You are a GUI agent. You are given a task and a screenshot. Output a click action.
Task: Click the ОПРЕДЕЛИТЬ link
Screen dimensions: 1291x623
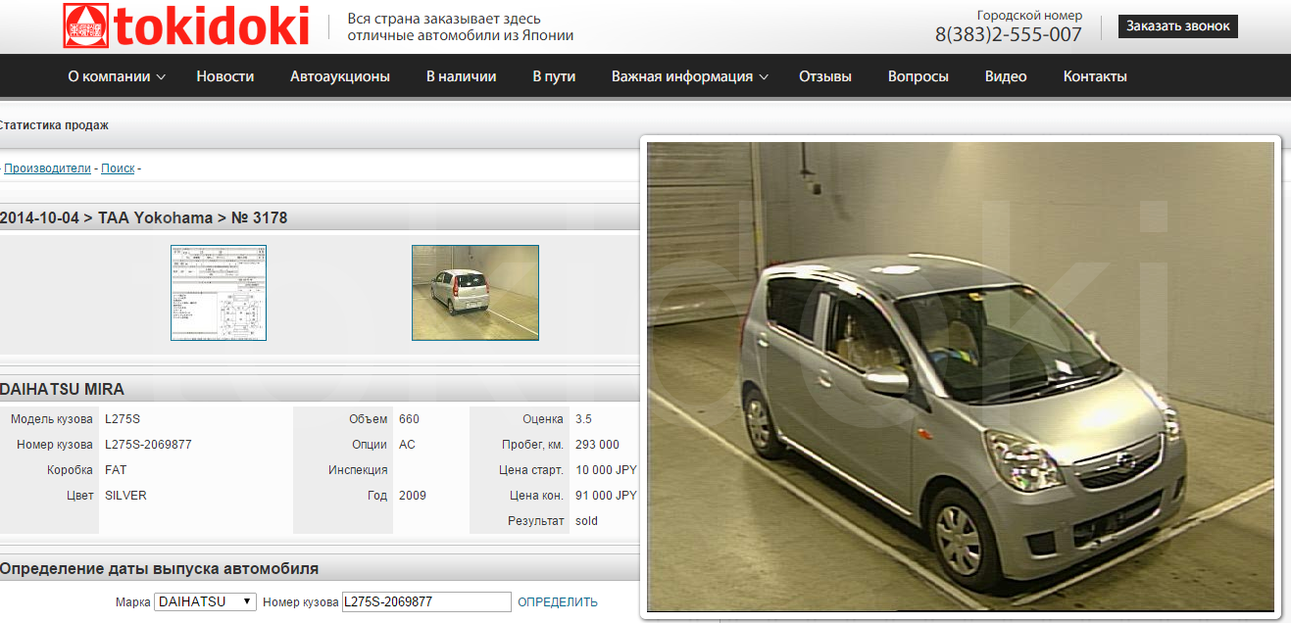(x=558, y=602)
